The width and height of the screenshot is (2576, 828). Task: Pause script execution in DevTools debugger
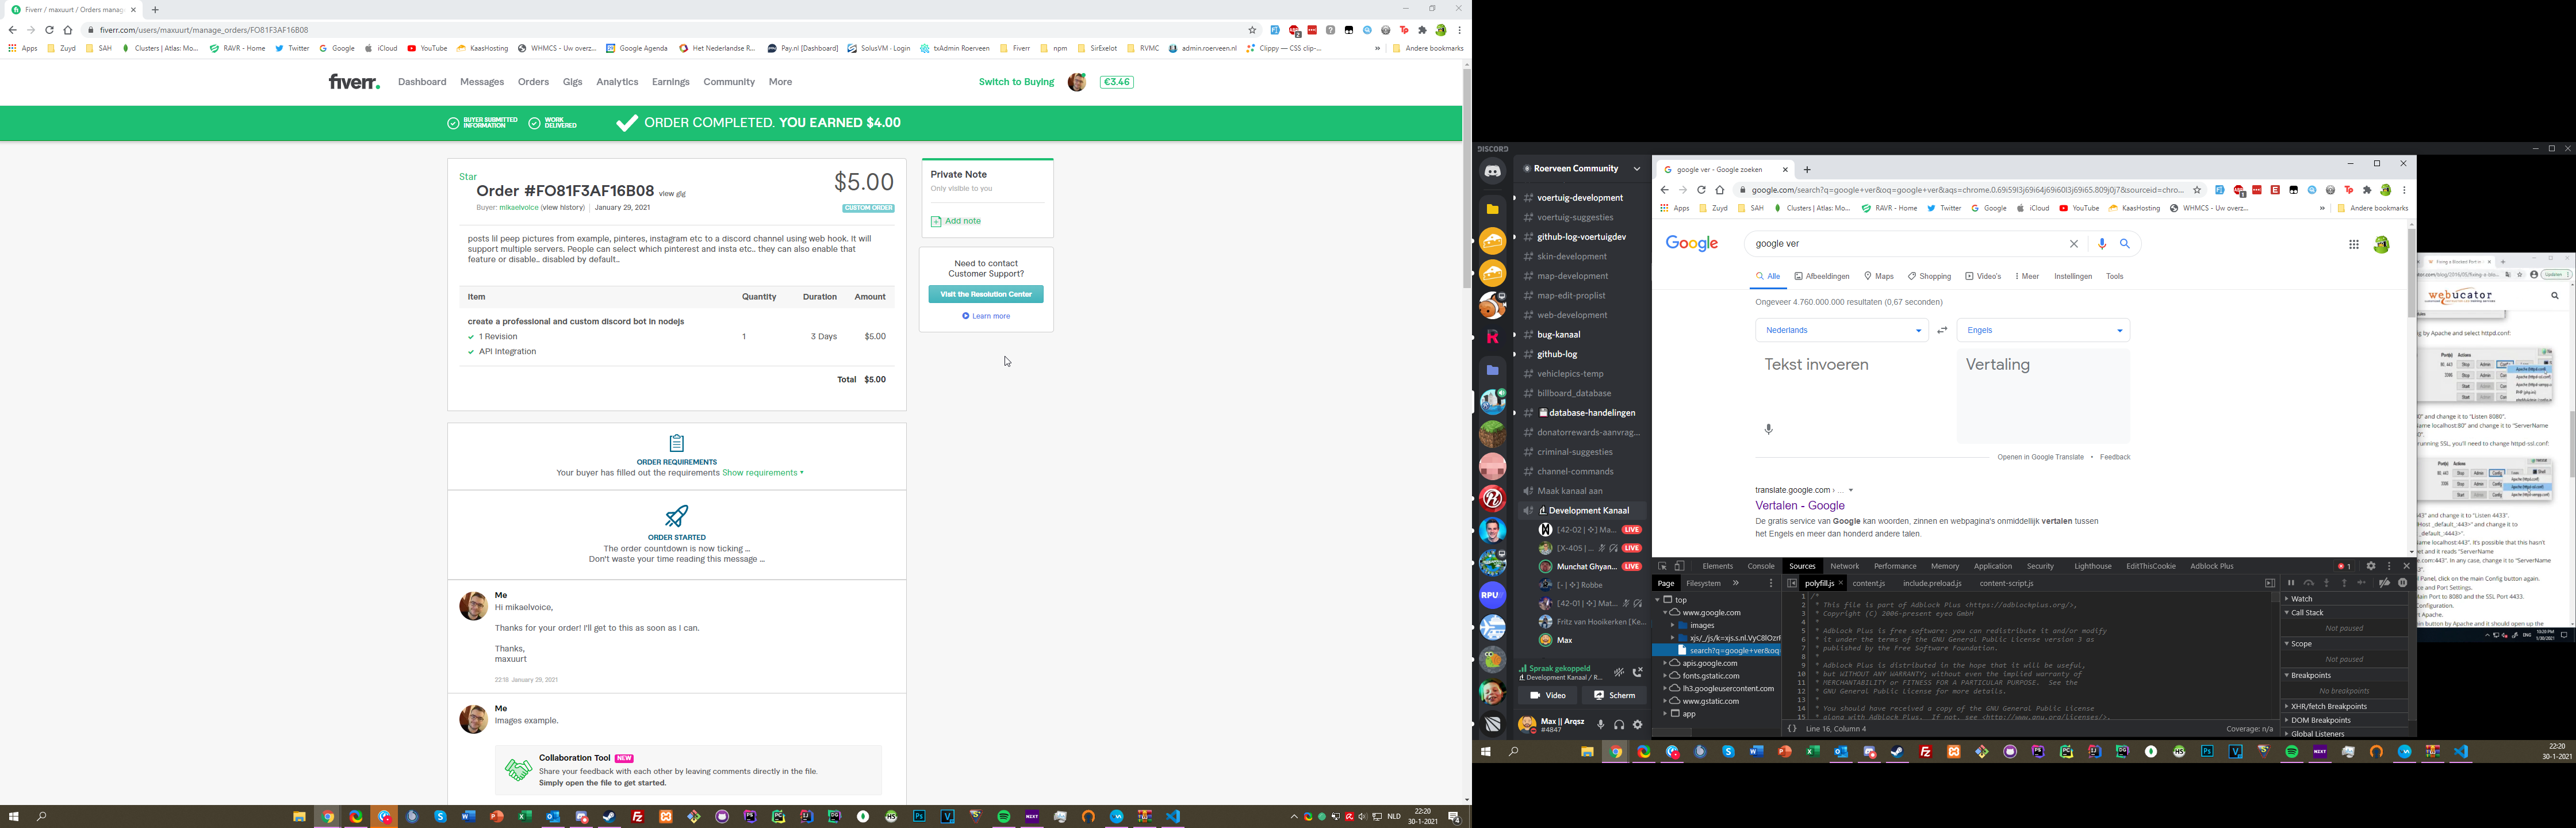click(2291, 583)
